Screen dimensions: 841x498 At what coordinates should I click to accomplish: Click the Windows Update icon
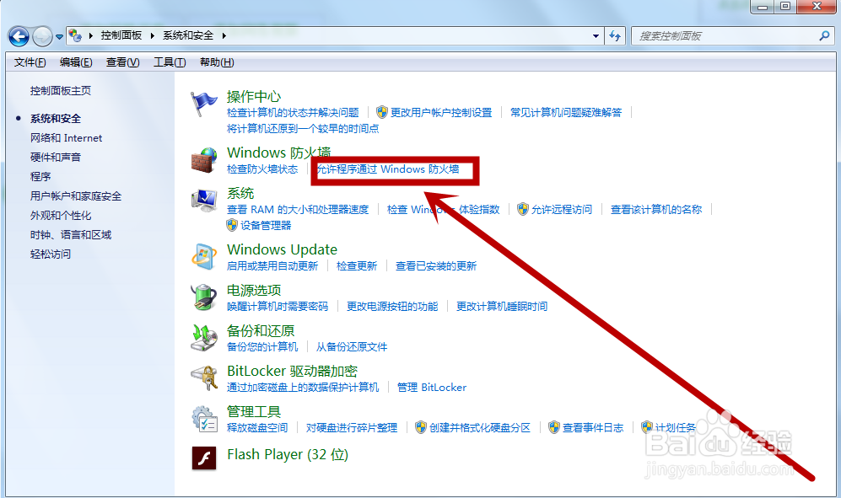pos(204,257)
